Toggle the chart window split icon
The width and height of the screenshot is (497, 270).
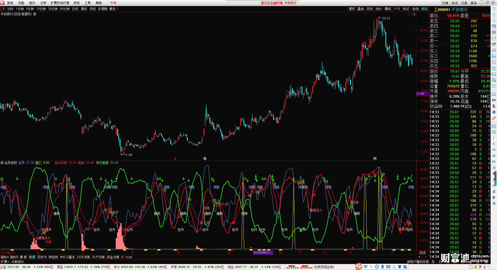(x=414, y=14)
